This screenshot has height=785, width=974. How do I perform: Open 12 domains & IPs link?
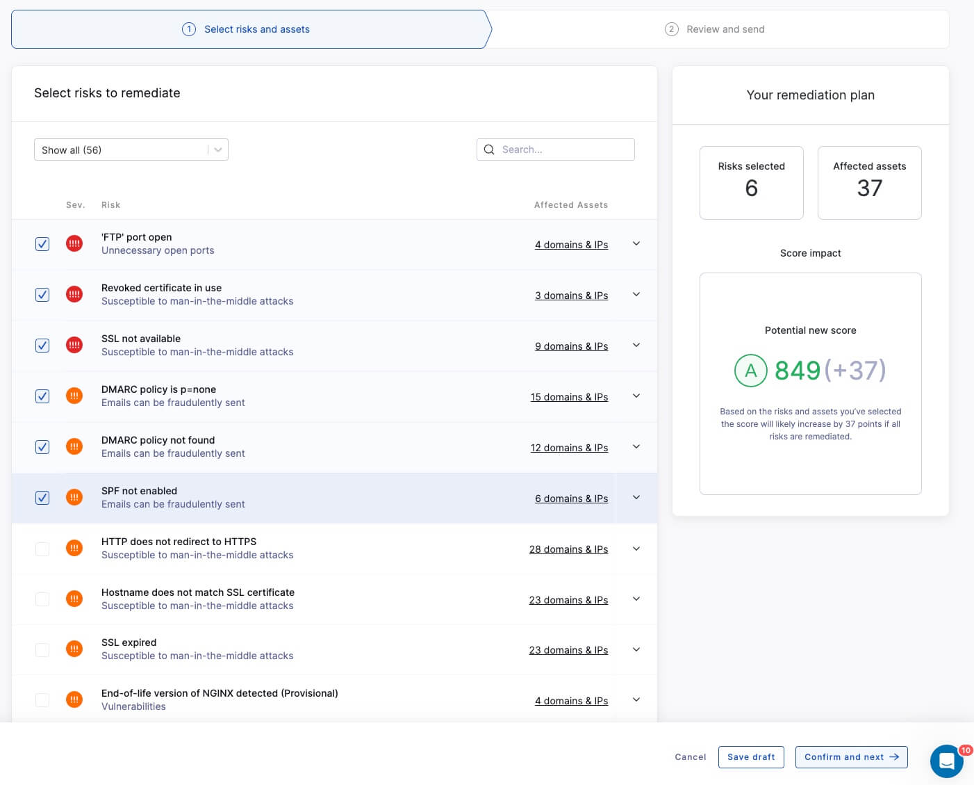tap(569, 448)
